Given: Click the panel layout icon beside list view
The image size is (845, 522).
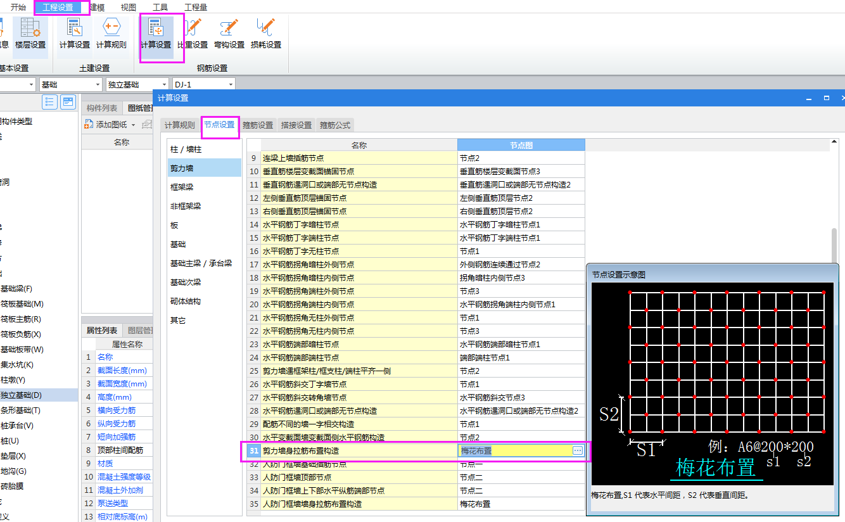Looking at the screenshot, I should tap(67, 102).
